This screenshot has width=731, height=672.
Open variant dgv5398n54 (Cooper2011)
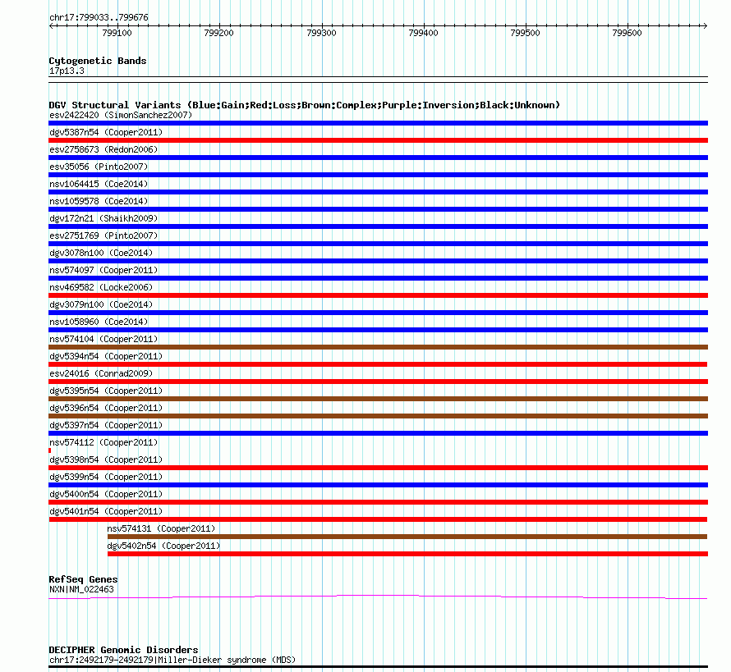(106, 459)
